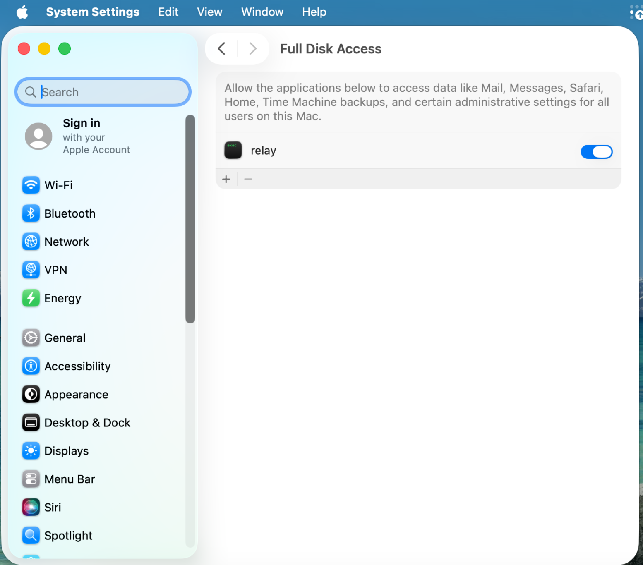
Task: Click Sign in with your Apple Account
Action: (x=77, y=136)
